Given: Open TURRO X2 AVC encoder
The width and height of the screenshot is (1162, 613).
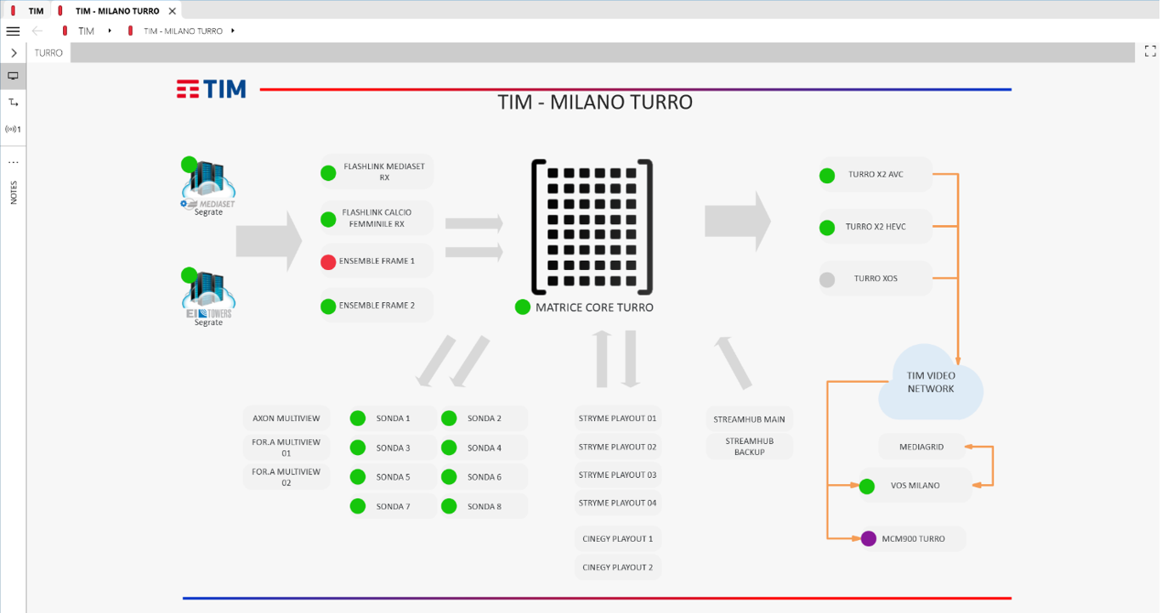Looking at the screenshot, I should click(x=875, y=175).
